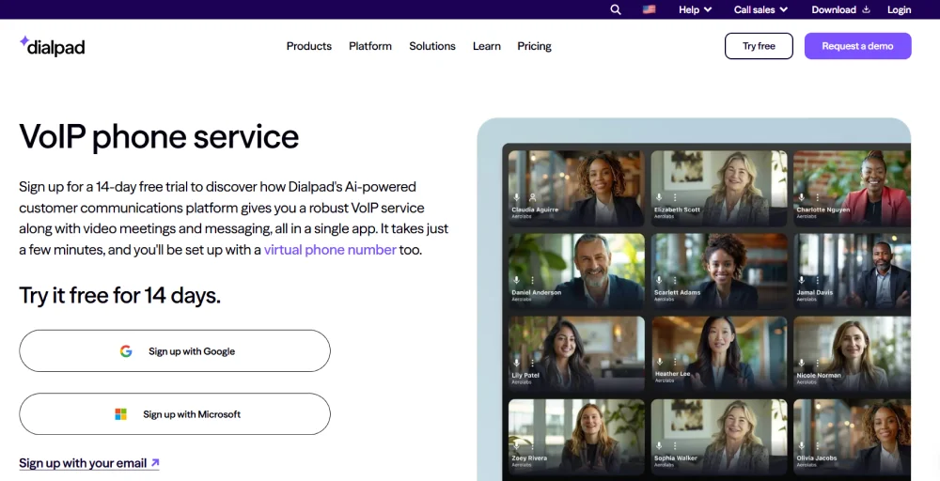Image resolution: width=940 pixels, height=481 pixels.
Task: Click the microphone icon on Daniel Anderson's tile
Action: click(516, 280)
